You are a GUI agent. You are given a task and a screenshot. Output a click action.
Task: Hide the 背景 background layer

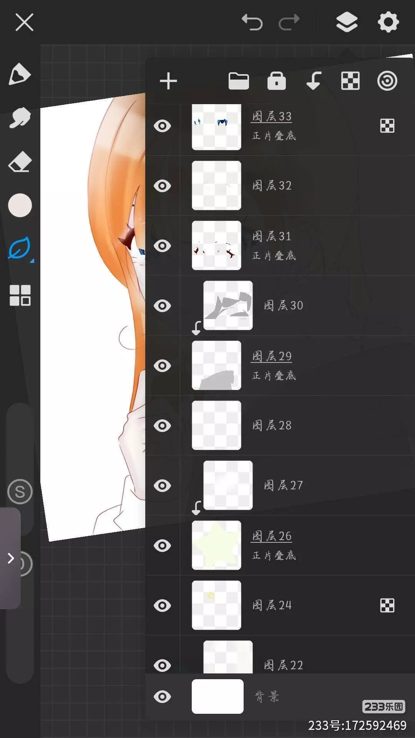[x=163, y=696]
